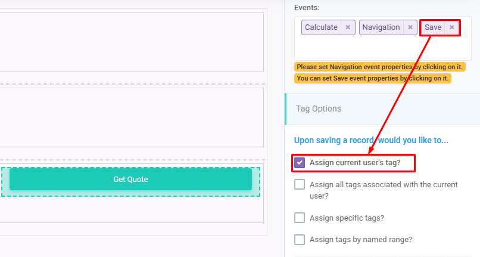Remove the Navigation event using its x
The height and width of the screenshot is (257, 480).
click(x=410, y=27)
